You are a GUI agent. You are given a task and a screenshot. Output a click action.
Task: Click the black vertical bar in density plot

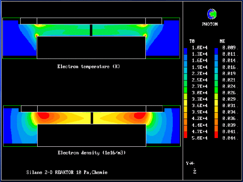pyautogui.click(x=91, y=118)
